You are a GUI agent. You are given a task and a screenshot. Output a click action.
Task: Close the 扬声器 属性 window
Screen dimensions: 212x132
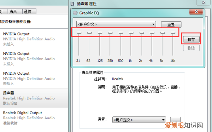pyautogui.click(x=204, y=2)
